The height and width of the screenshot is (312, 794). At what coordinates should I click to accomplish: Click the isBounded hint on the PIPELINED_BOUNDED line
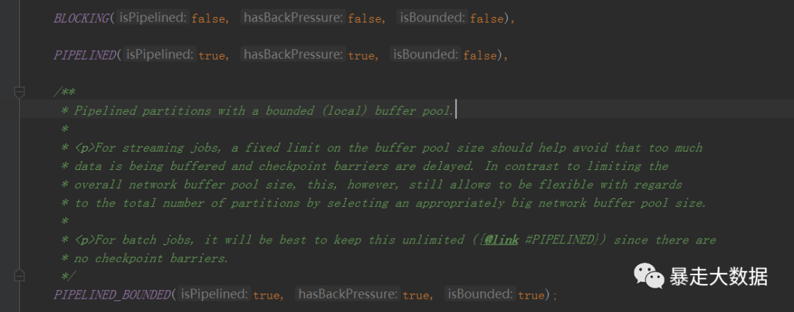pos(481,294)
